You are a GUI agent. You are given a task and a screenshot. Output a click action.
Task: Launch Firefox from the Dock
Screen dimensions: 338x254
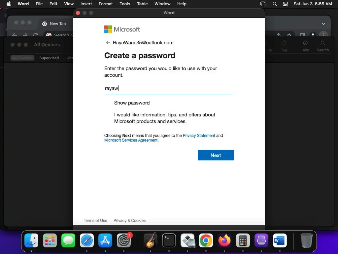pyautogui.click(x=224, y=240)
